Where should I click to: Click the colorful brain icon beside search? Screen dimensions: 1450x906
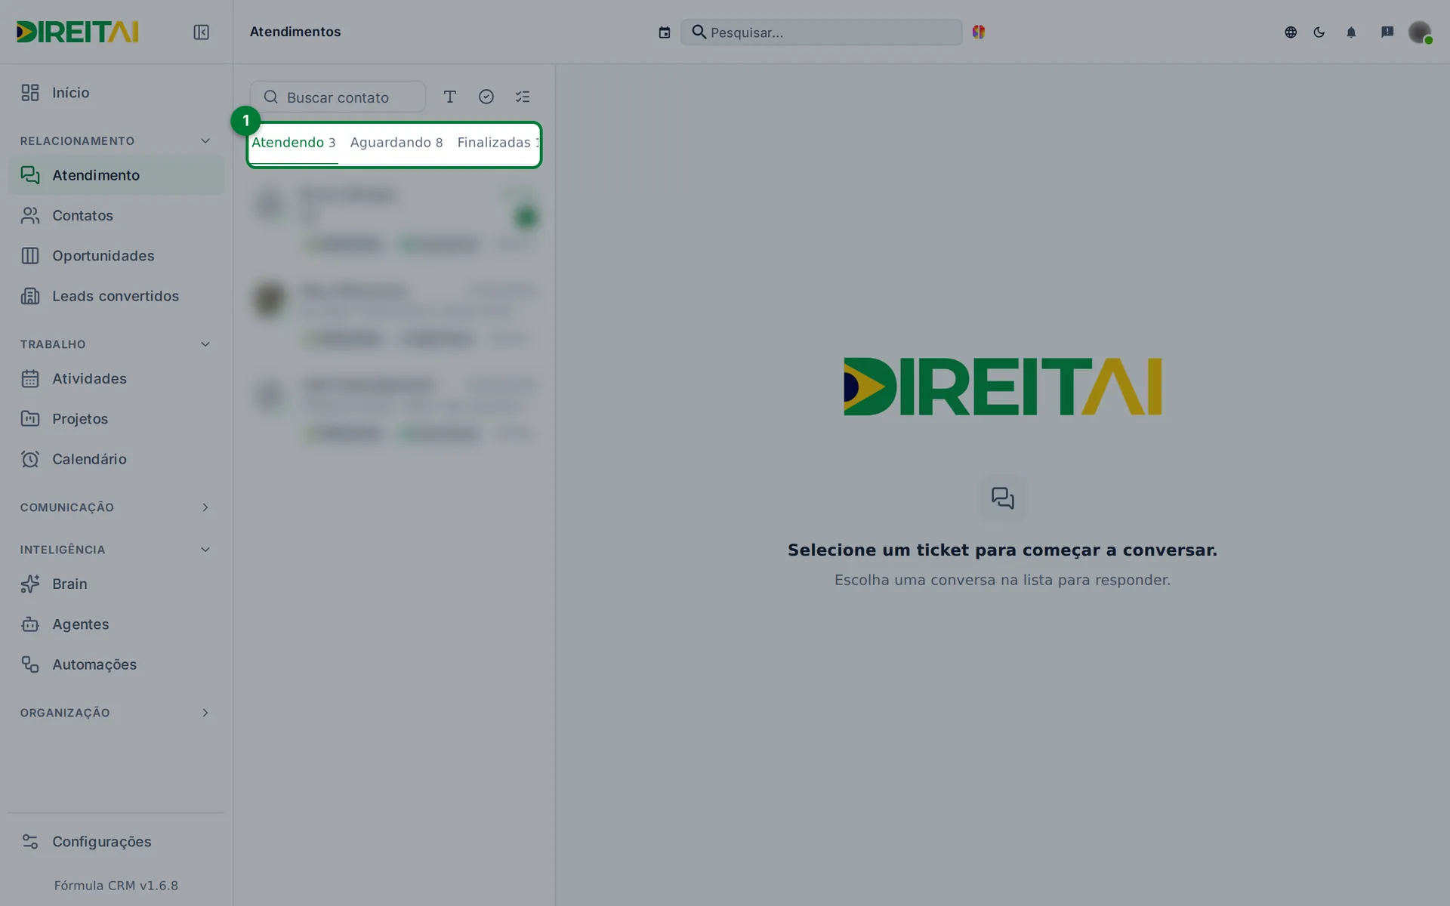[979, 32]
